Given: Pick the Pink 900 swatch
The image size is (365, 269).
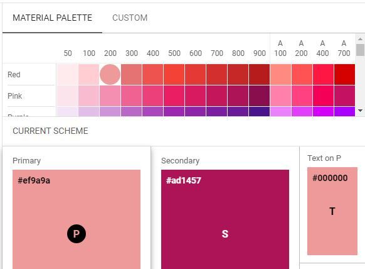Looking at the screenshot, I should [x=259, y=96].
